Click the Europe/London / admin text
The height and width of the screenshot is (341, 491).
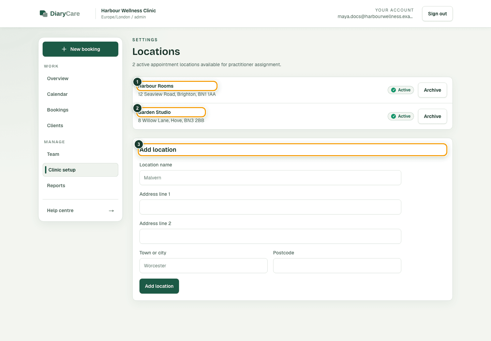point(123,17)
